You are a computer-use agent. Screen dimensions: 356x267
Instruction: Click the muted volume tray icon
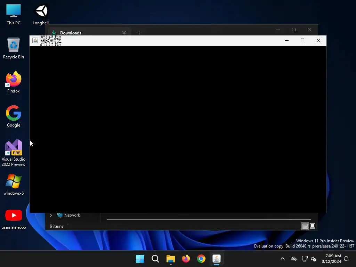314,259
